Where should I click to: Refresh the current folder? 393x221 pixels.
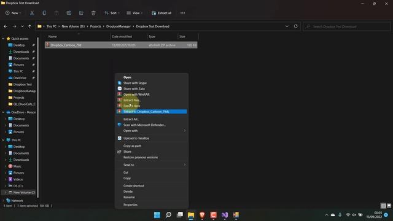(x=296, y=26)
